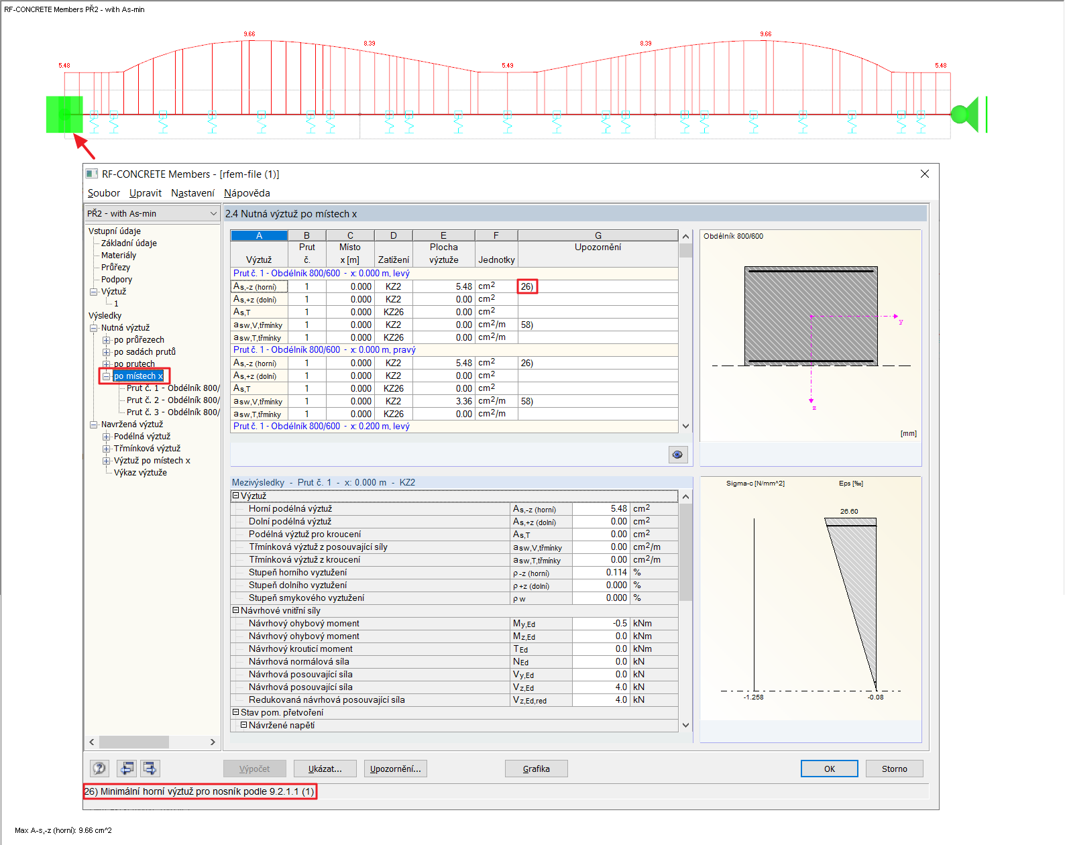Screen dimensions: 1065x845
Task: Click the Mezivýsledky vertical scrollbar thumb
Action: [x=685, y=551]
